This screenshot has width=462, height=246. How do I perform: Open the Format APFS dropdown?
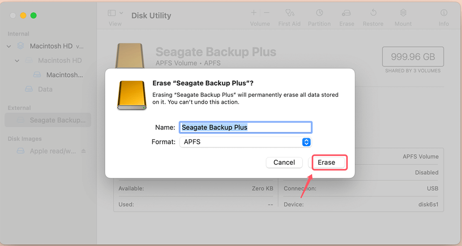coord(306,142)
